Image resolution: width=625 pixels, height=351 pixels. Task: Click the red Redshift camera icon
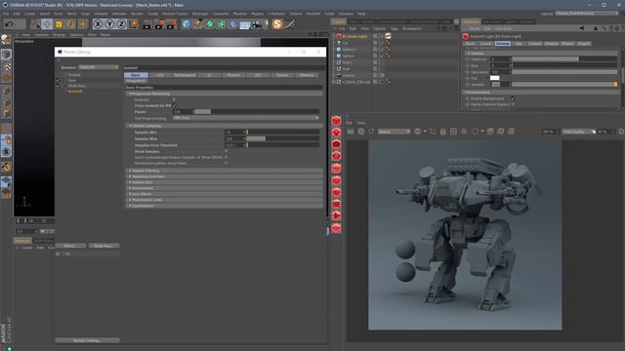point(336,144)
